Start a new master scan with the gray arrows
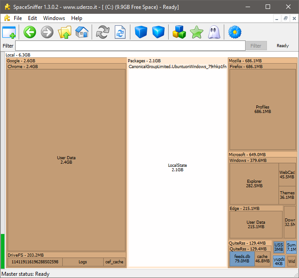 click(x=103, y=32)
